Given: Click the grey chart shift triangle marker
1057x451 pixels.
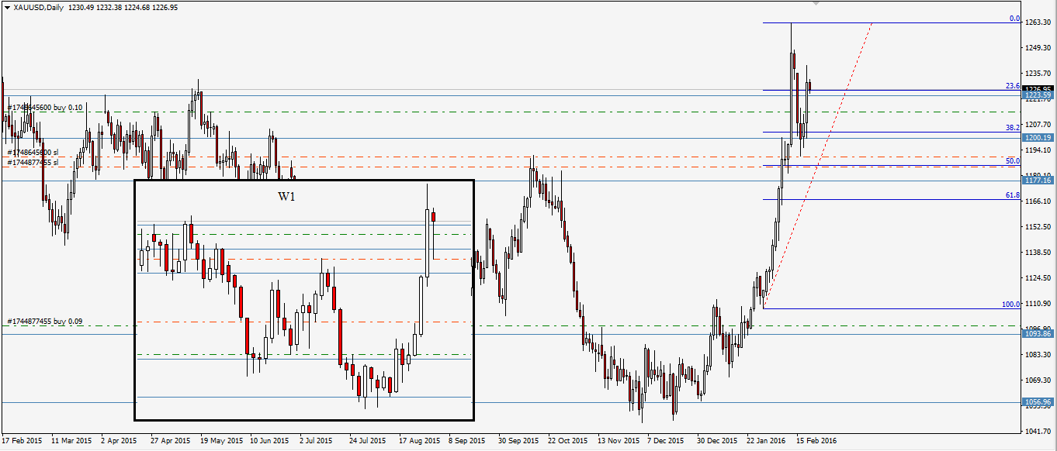Looking at the screenshot, I should [815, 3].
